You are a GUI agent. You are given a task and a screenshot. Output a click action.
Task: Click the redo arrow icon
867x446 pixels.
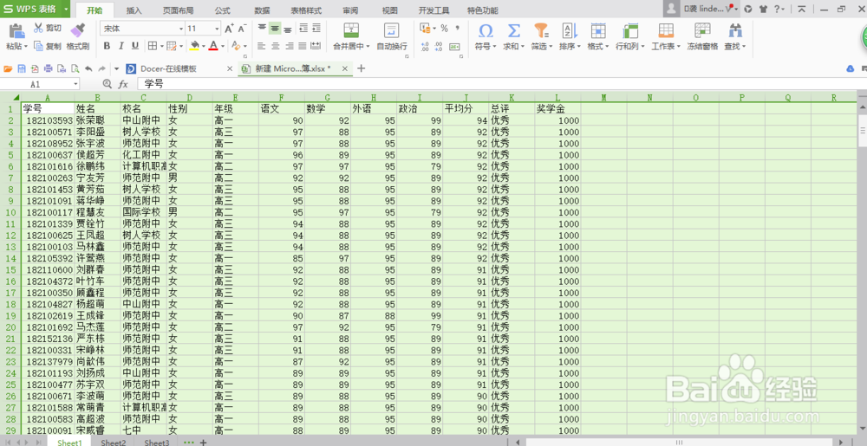click(x=101, y=68)
